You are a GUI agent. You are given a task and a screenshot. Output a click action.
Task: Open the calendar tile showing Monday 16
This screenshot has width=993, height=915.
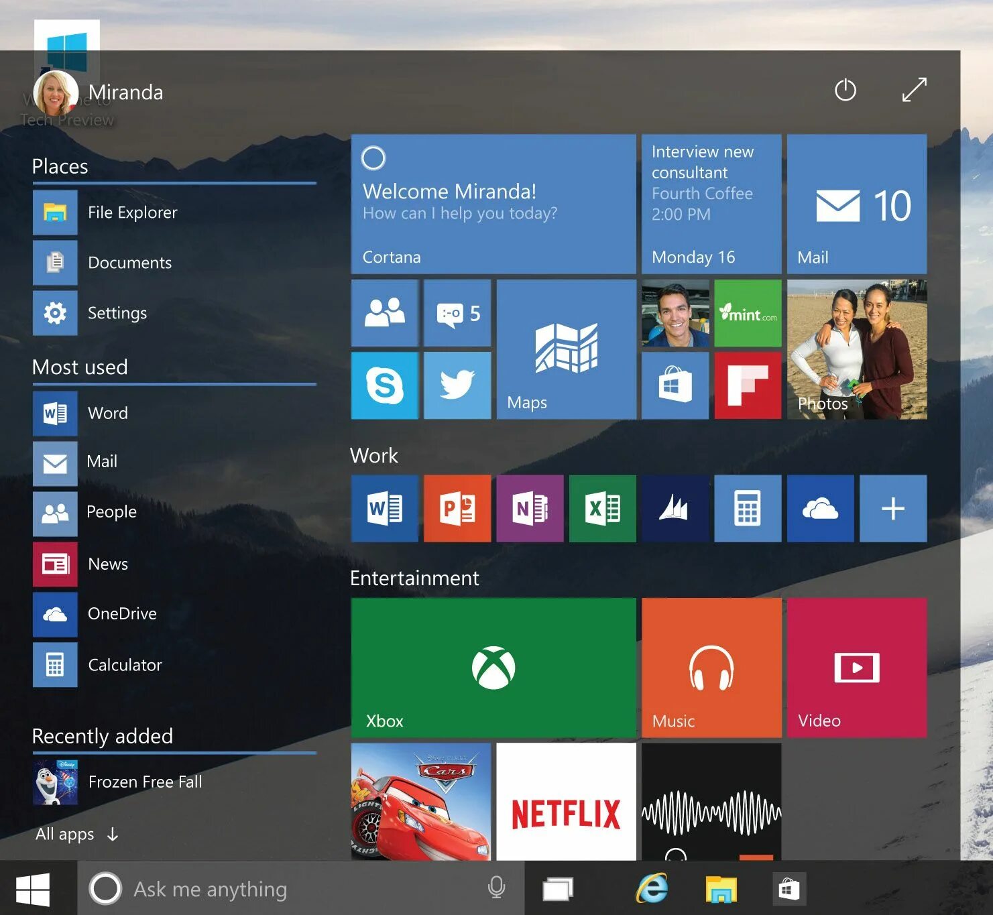tap(711, 204)
